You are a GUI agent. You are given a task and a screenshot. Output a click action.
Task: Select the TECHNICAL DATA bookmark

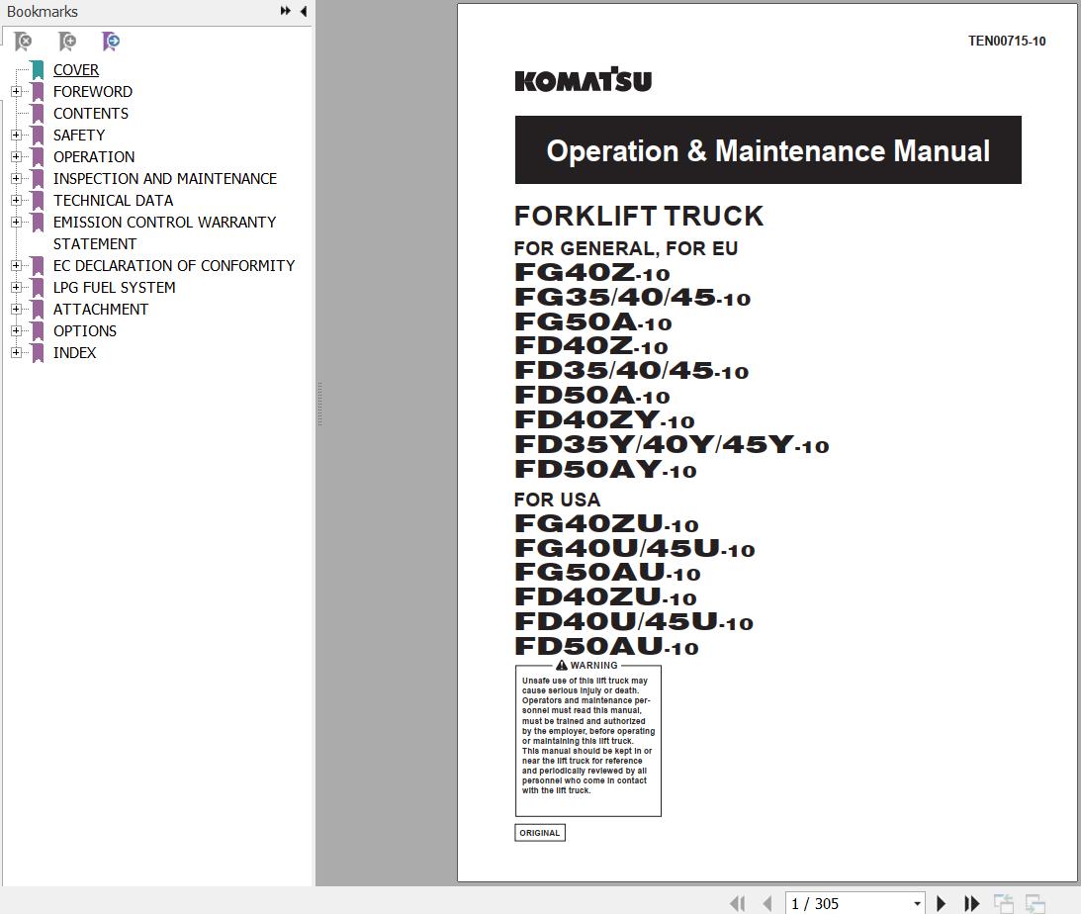[x=113, y=201]
